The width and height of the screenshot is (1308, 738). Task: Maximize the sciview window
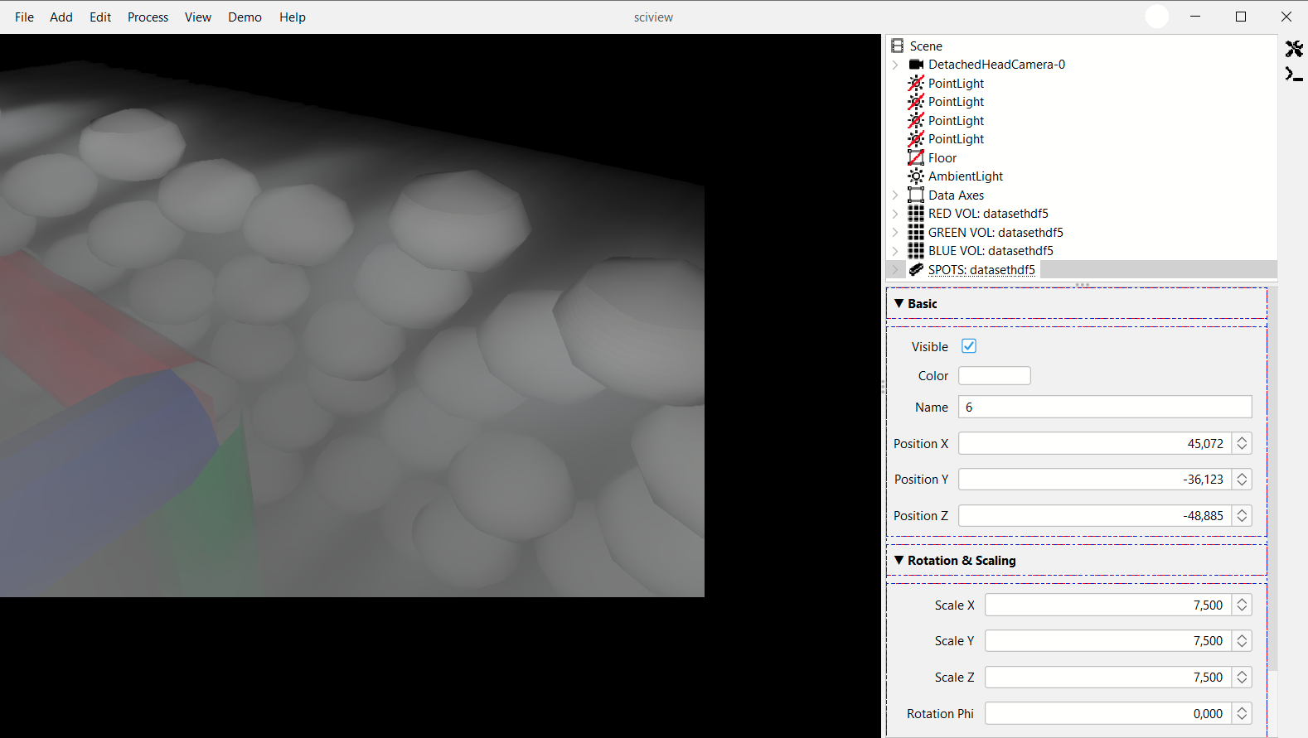(1241, 17)
